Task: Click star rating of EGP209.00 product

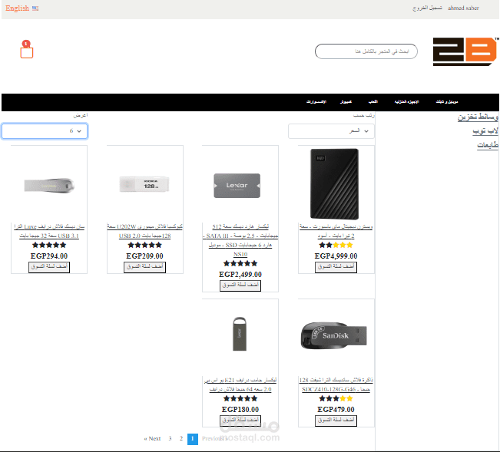Action: pos(144,245)
